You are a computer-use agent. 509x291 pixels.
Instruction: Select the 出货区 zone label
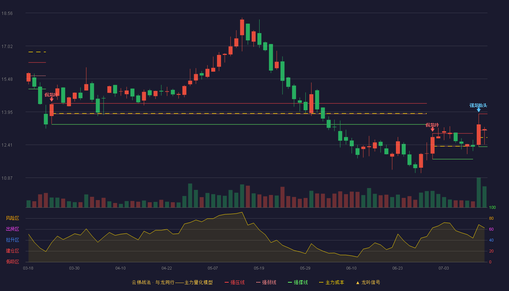(x=12, y=229)
